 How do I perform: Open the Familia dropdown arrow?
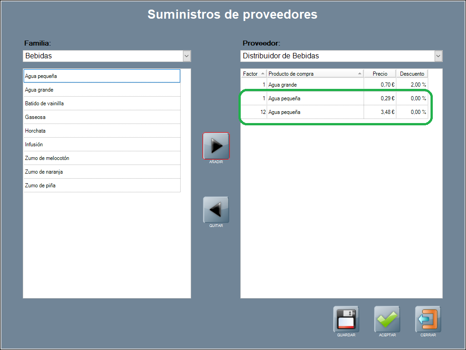tap(187, 56)
